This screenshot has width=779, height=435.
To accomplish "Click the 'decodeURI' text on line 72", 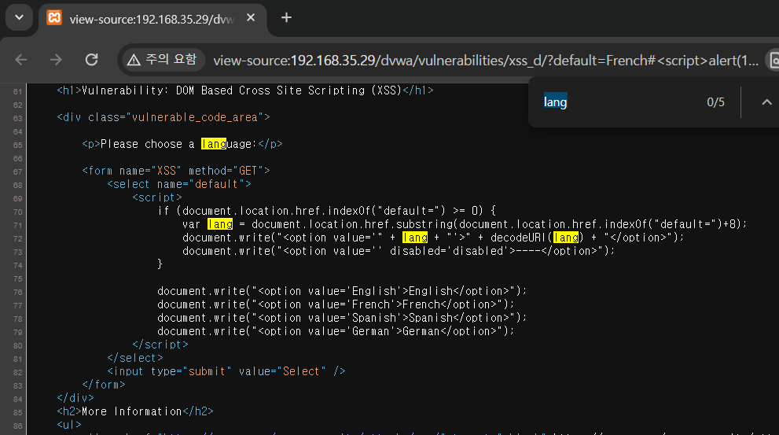I will [x=519, y=238].
